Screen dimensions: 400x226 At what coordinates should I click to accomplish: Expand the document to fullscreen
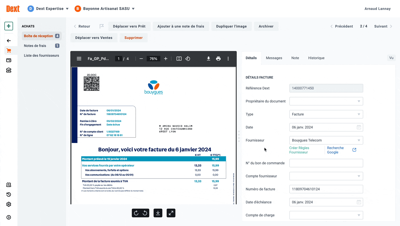click(171, 213)
